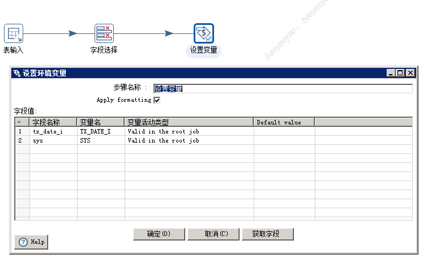Toggle the Apply formatting checkbox
This screenshot has width=436, height=258.
pyautogui.click(x=157, y=100)
